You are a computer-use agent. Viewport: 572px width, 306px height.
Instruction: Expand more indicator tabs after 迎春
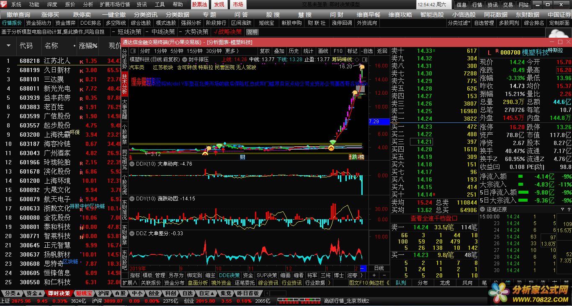click(361, 275)
